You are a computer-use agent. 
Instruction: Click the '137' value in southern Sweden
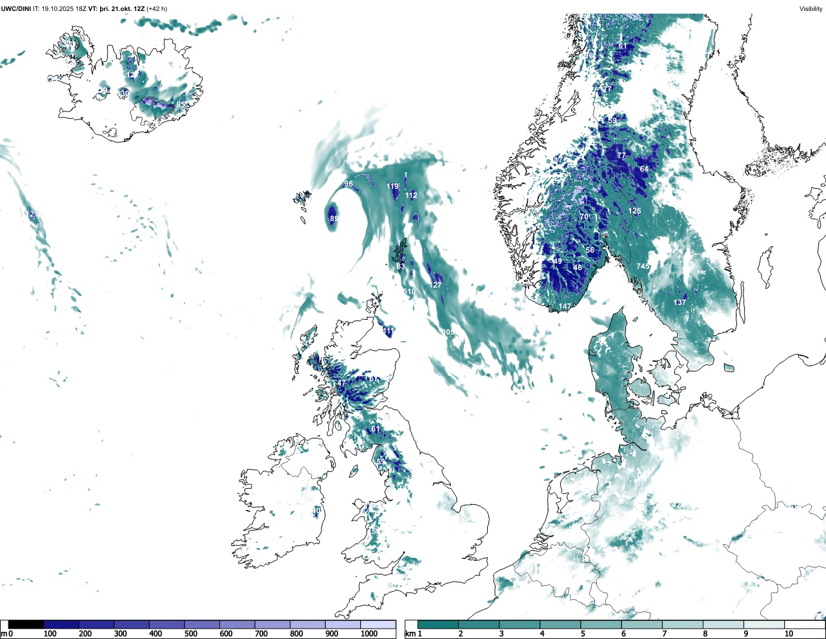point(680,302)
